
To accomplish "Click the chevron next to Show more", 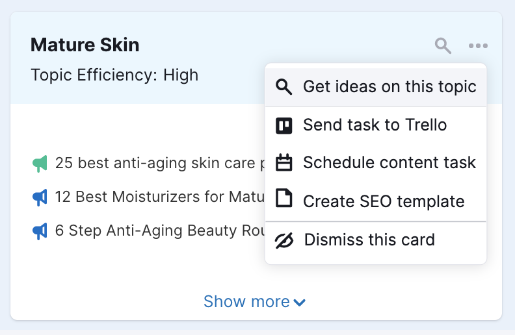I will pyautogui.click(x=299, y=303).
